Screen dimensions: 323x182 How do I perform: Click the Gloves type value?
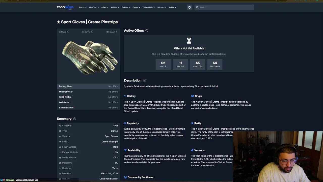point(114,131)
